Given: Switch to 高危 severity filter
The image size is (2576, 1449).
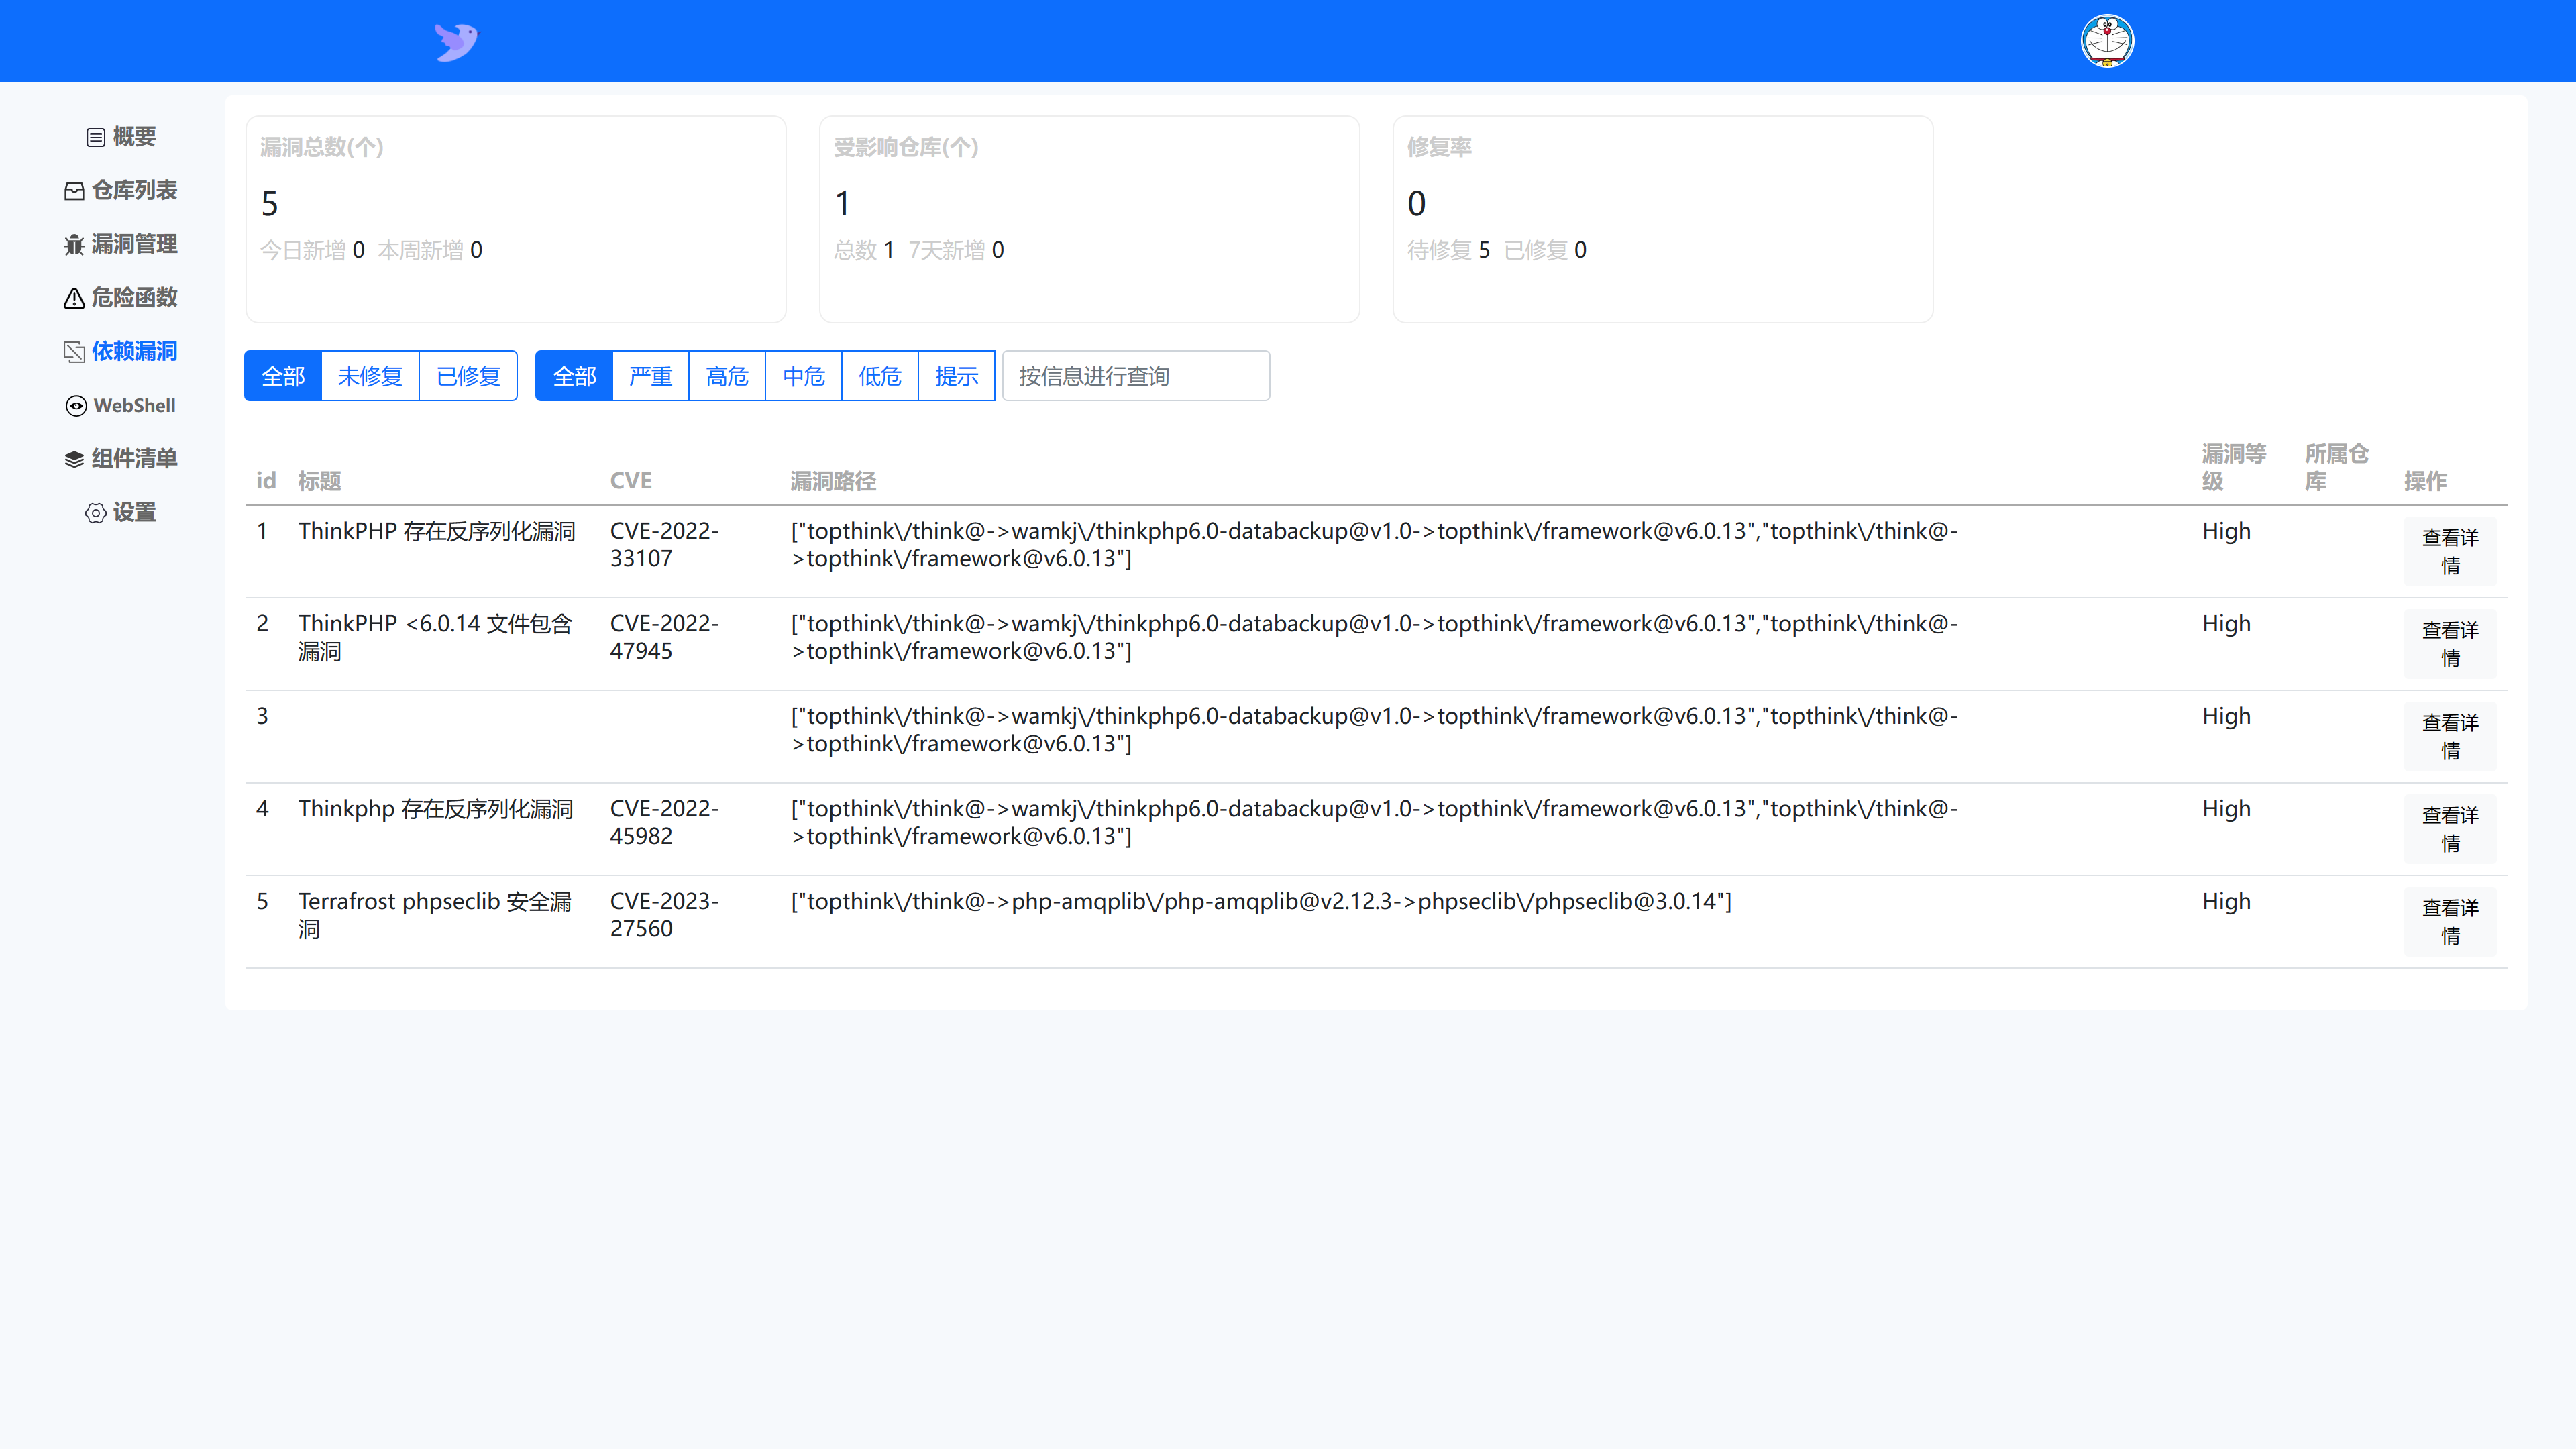Looking at the screenshot, I should pyautogui.click(x=727, y=376).
